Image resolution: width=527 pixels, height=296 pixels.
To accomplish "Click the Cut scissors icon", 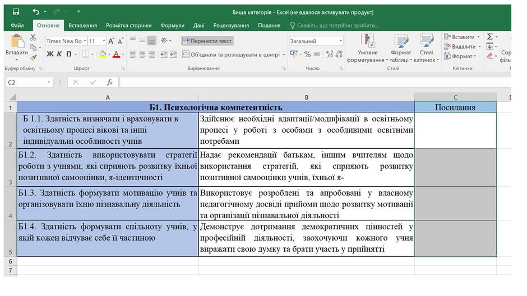I will (x=33, y=37).
